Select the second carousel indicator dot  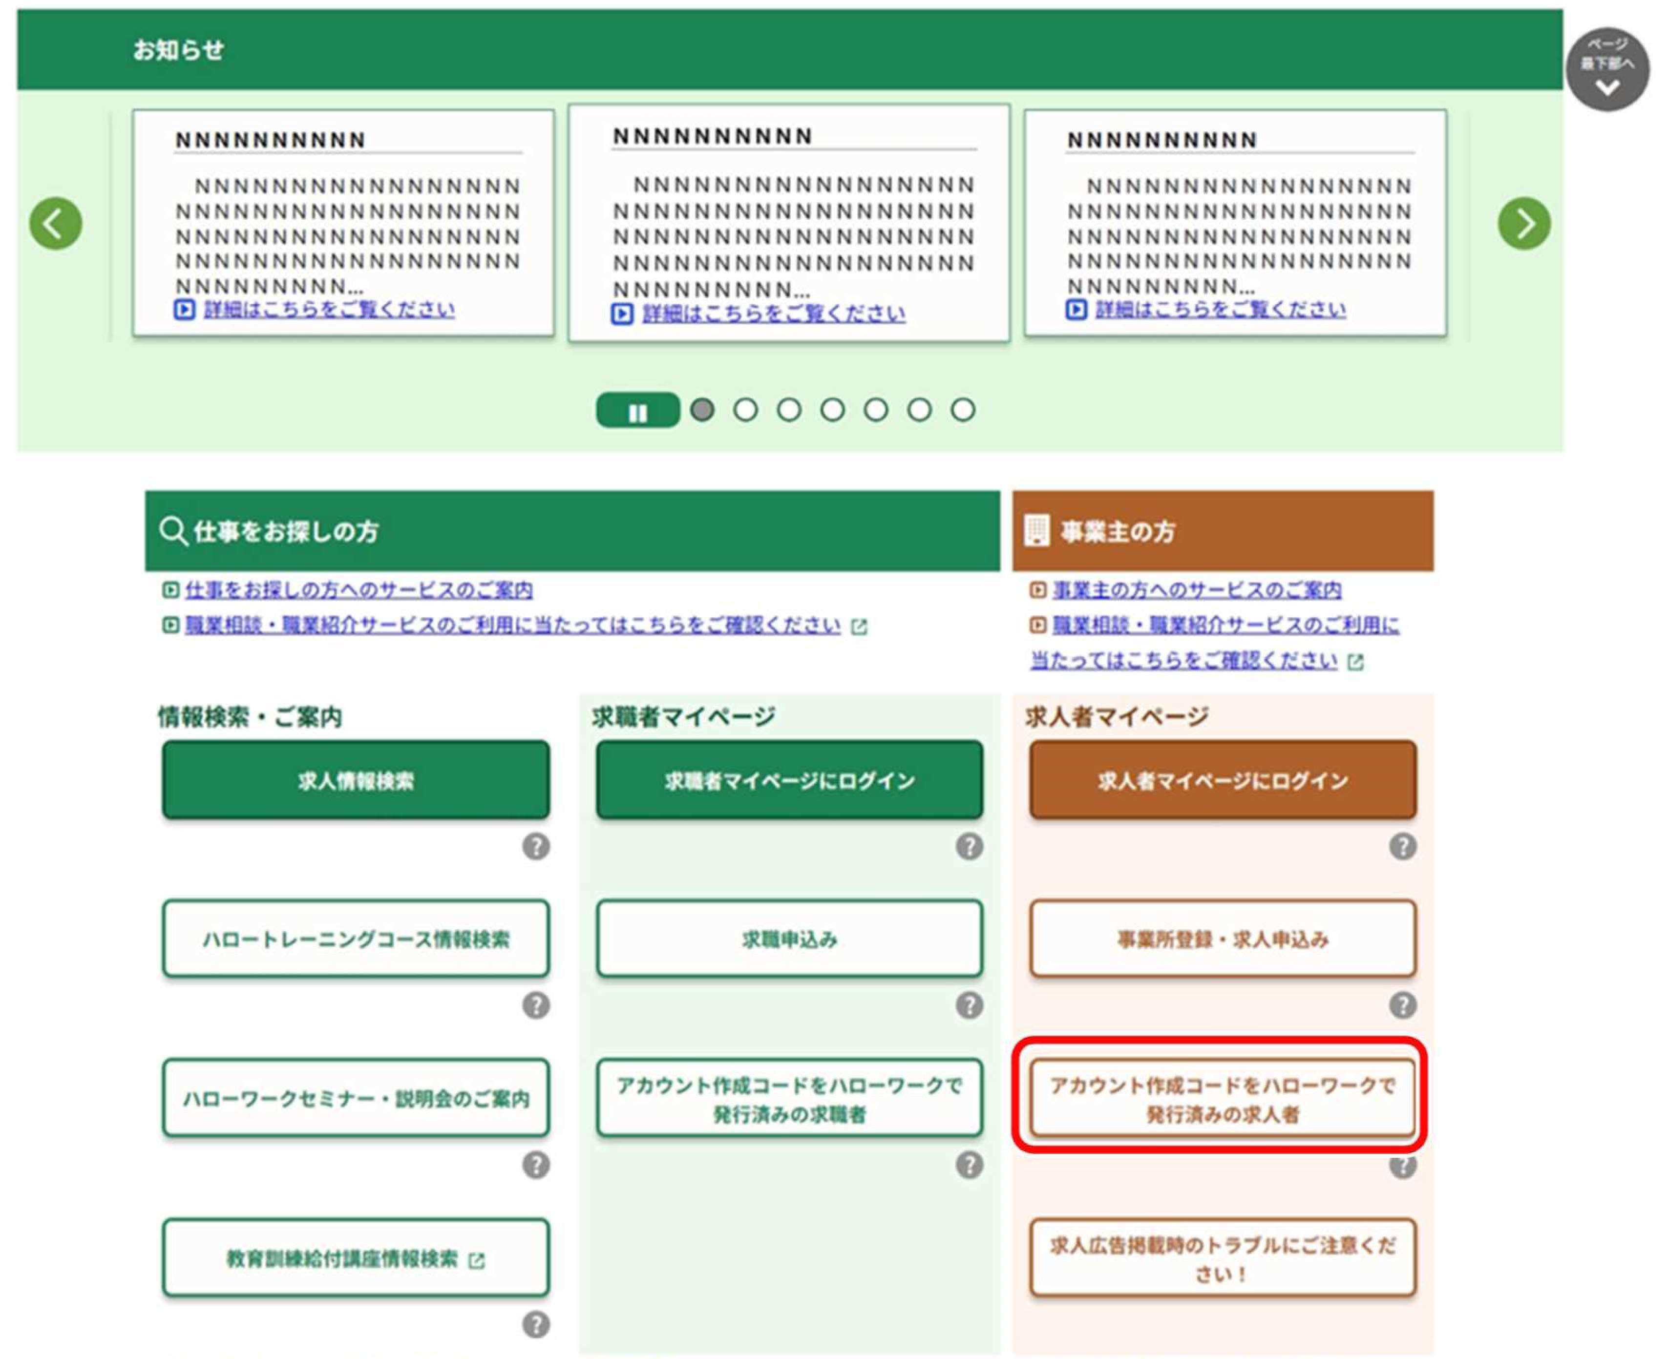tap(745, 409)
